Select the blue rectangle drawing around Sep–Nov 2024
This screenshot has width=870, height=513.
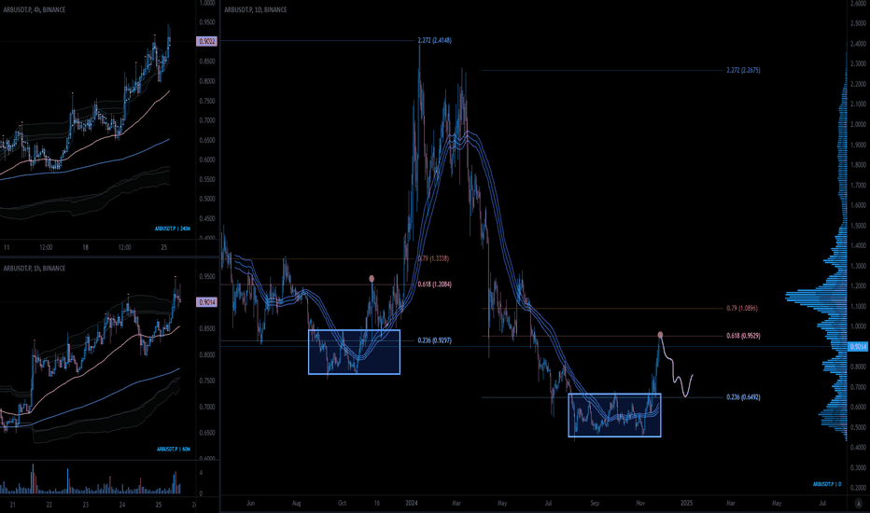pos(615,415)
